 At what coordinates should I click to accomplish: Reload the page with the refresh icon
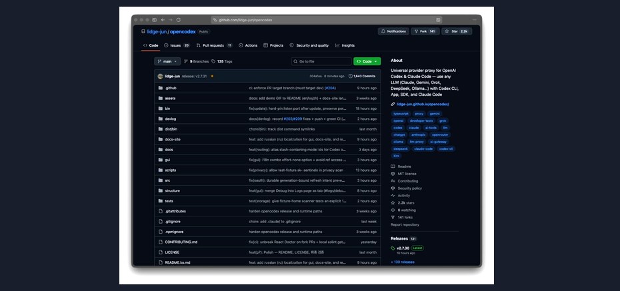click(x=178, y=20)
